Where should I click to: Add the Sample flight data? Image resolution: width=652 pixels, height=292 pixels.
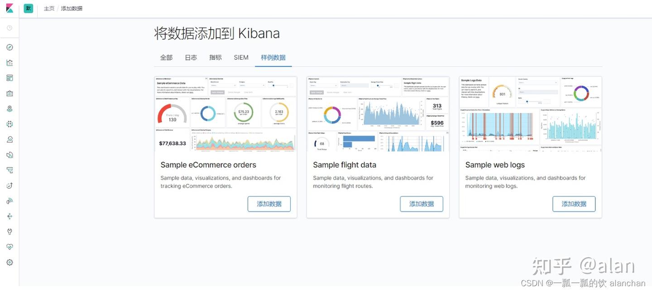tap(421, 204)
